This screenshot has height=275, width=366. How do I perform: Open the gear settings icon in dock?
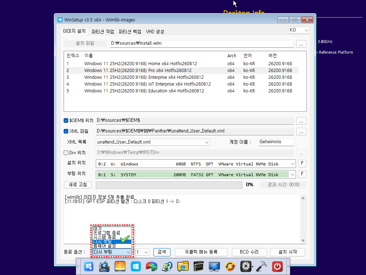(x=246, y=266)
